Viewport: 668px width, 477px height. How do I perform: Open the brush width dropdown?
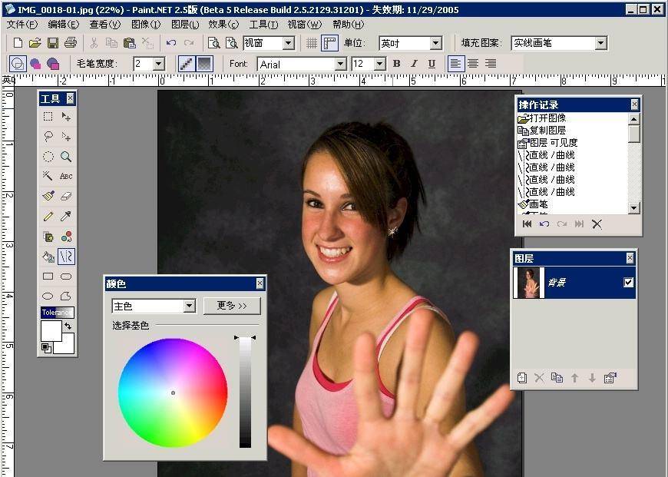(159, 64)
